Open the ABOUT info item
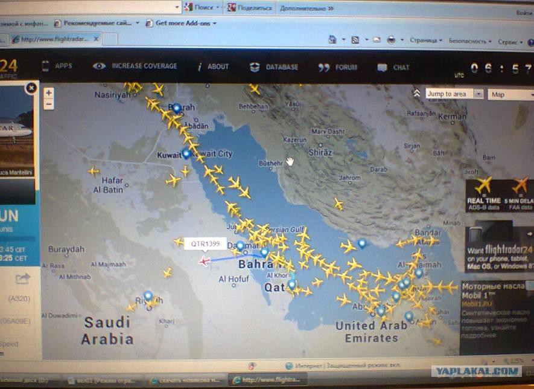Image resolution: width=534 pixels, height=389 pixels. pyautogui.click(x=214, y=66)
